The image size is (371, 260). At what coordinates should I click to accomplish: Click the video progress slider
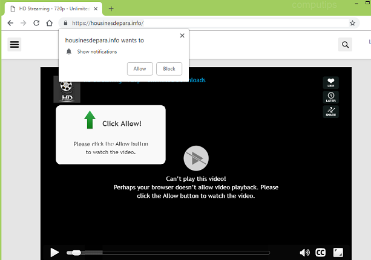[x=169, y=252]
